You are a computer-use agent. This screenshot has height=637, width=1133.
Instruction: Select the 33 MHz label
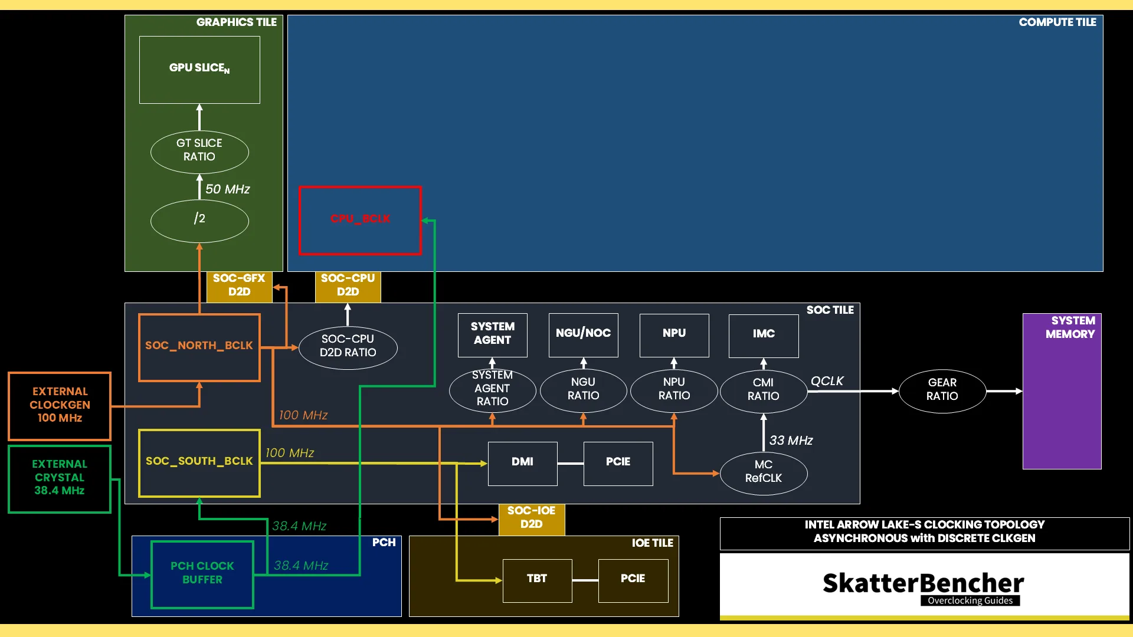point(791,440)
